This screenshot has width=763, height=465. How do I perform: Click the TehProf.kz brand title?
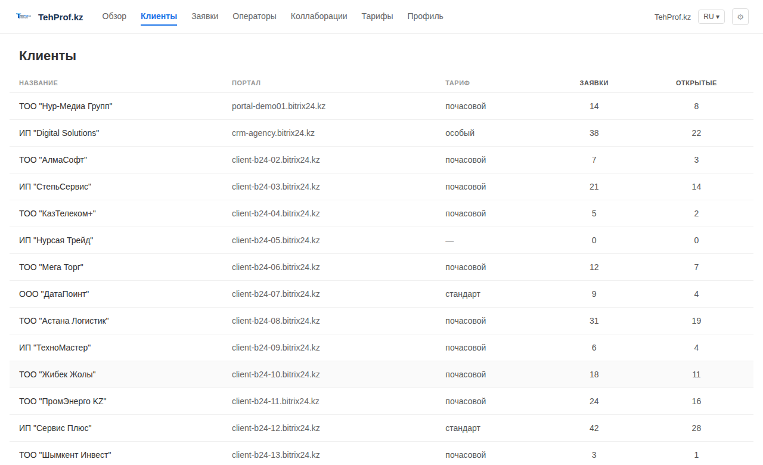point(60,17)
